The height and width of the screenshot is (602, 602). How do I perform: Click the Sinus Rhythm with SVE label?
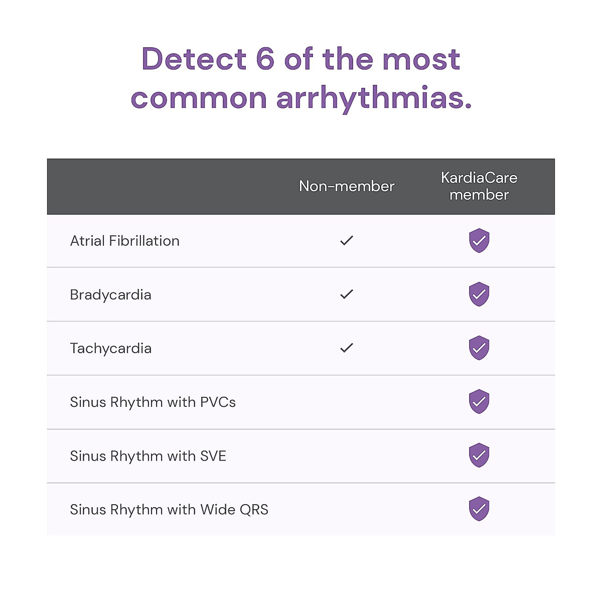point(148,456)
